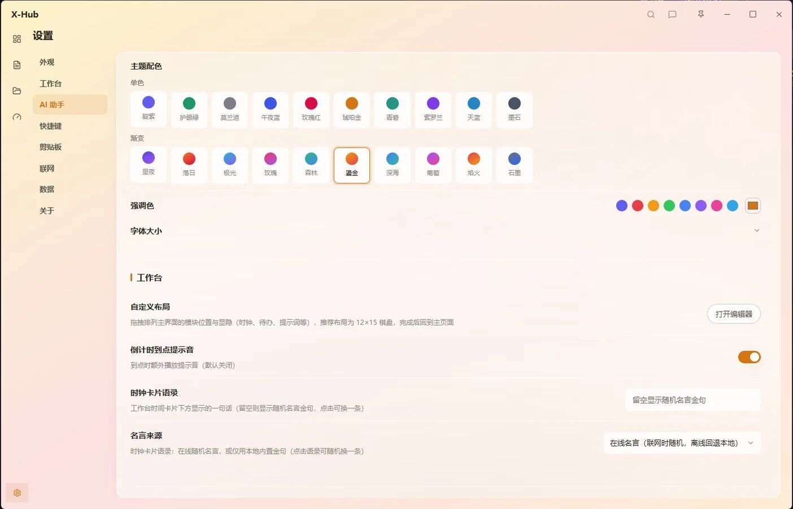Click the 留空显示随机名言金句 input field

(692, 400)
